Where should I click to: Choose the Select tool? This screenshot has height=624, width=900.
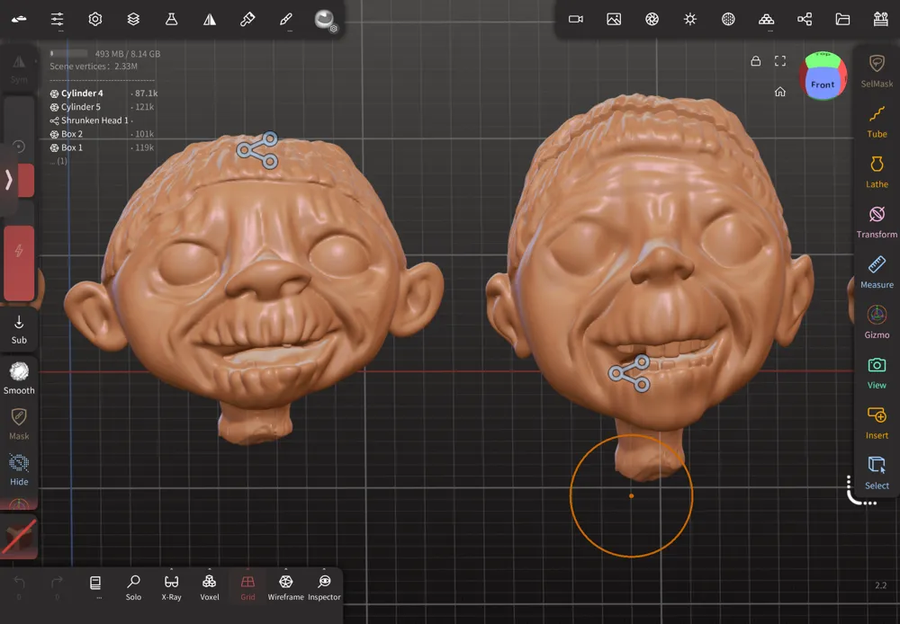click(x=877, y=473)
